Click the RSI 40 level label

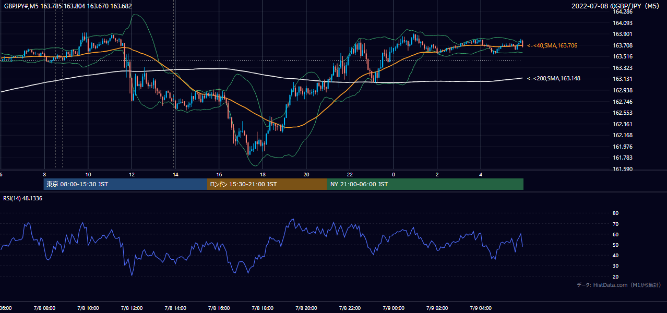615,255
